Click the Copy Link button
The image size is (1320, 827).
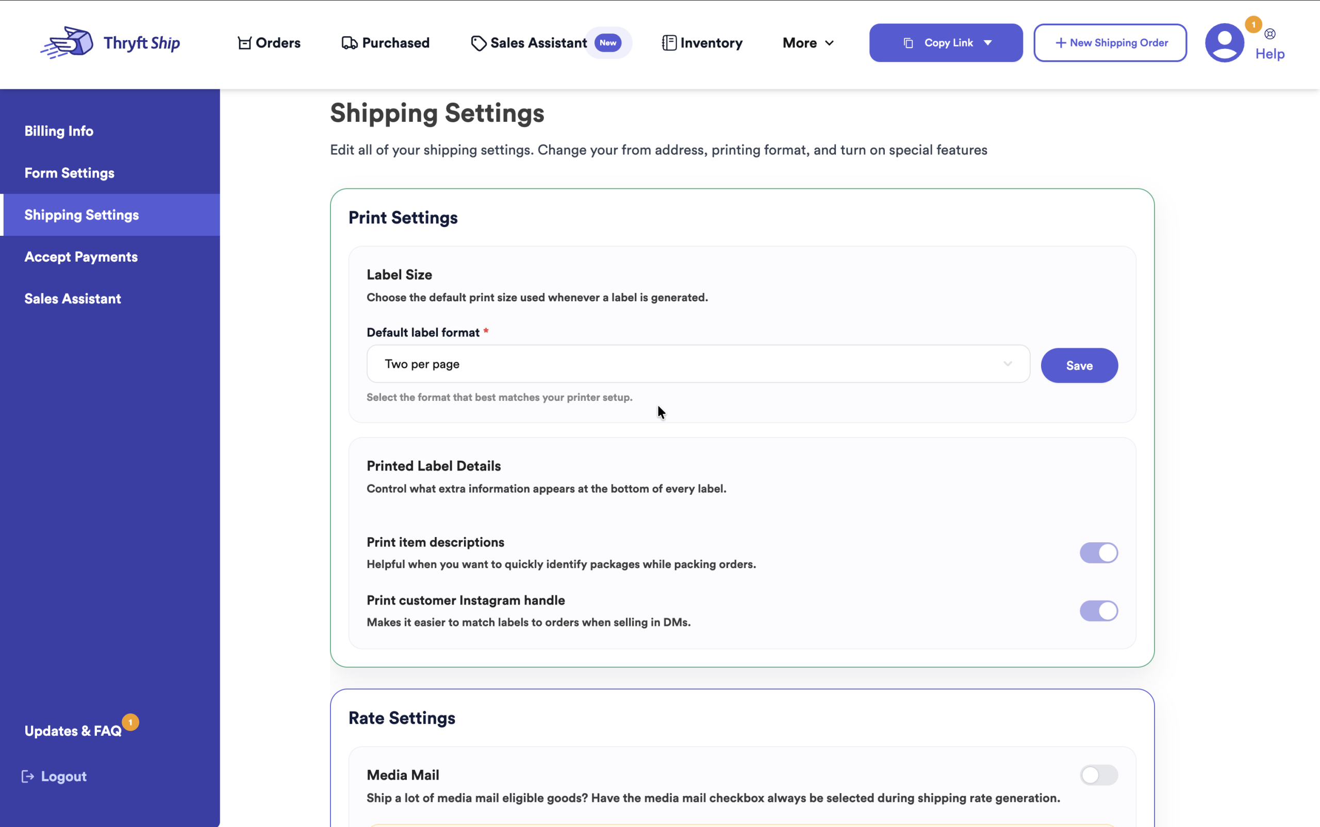pos(946,43)
